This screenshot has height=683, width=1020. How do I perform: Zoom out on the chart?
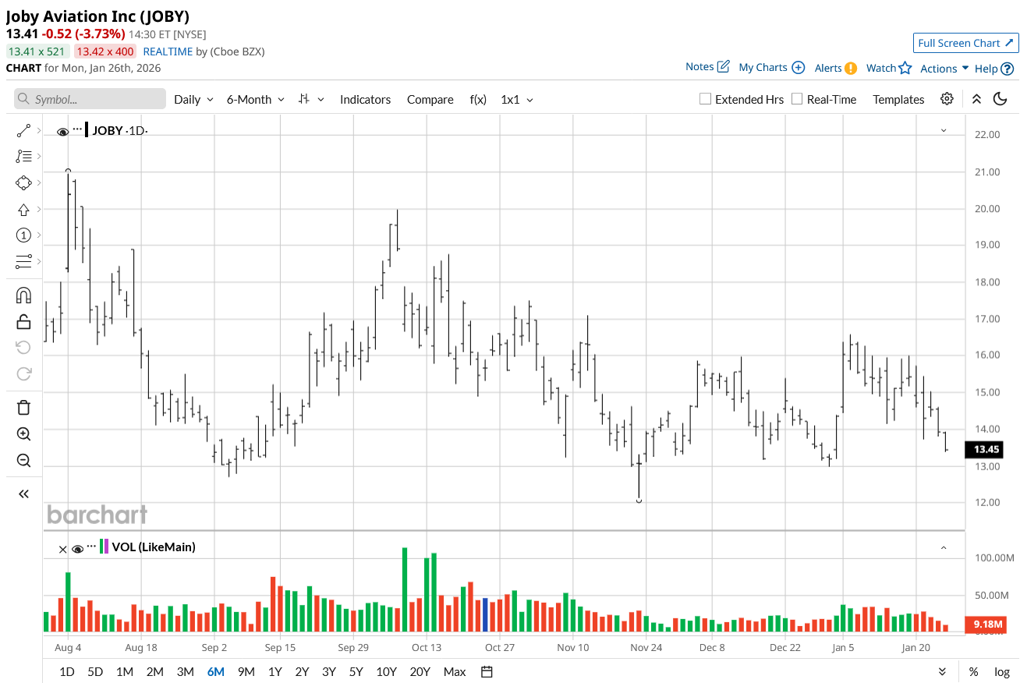pyautogui.click(x=23, y=460)
